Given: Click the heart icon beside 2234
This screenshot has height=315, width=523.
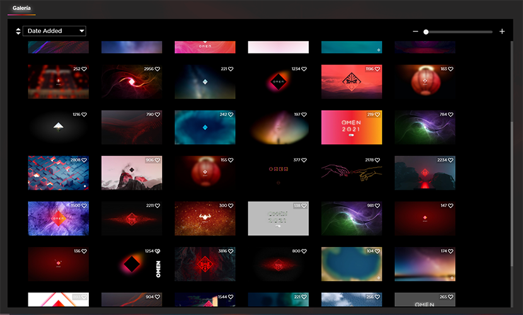Looking at the screenshot, I should (x=451, y=161).
